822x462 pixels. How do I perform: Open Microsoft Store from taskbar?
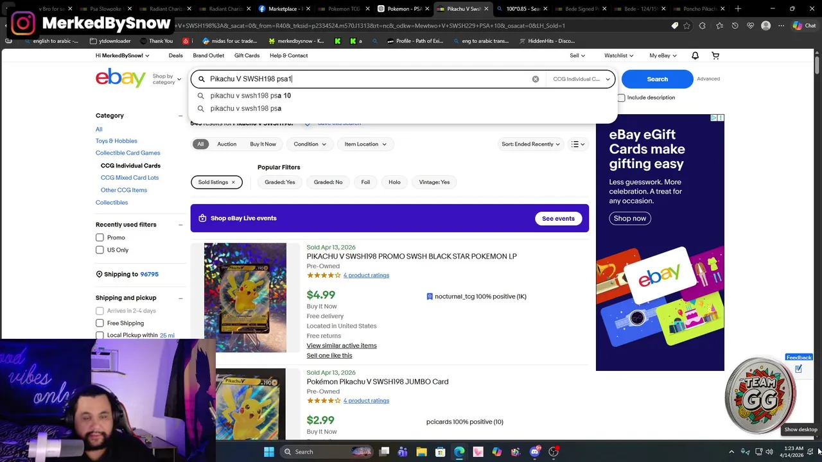[x=441, y=452]
